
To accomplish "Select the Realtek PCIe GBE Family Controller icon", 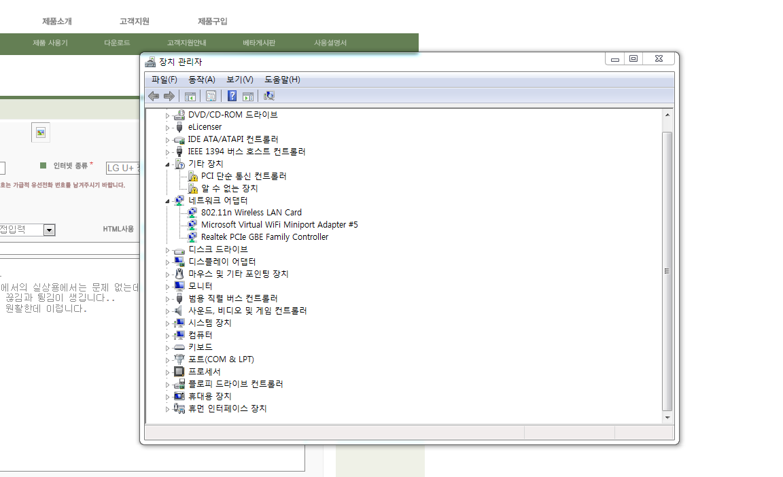I will (192, 237).
